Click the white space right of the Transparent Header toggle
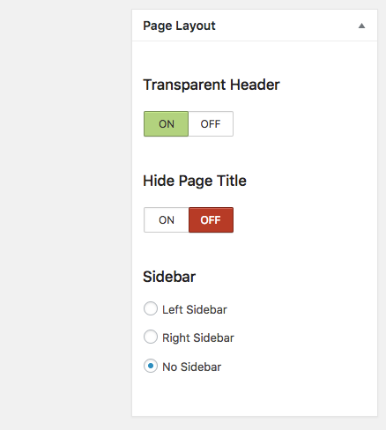386x430 pixels. tap(304, 123)
